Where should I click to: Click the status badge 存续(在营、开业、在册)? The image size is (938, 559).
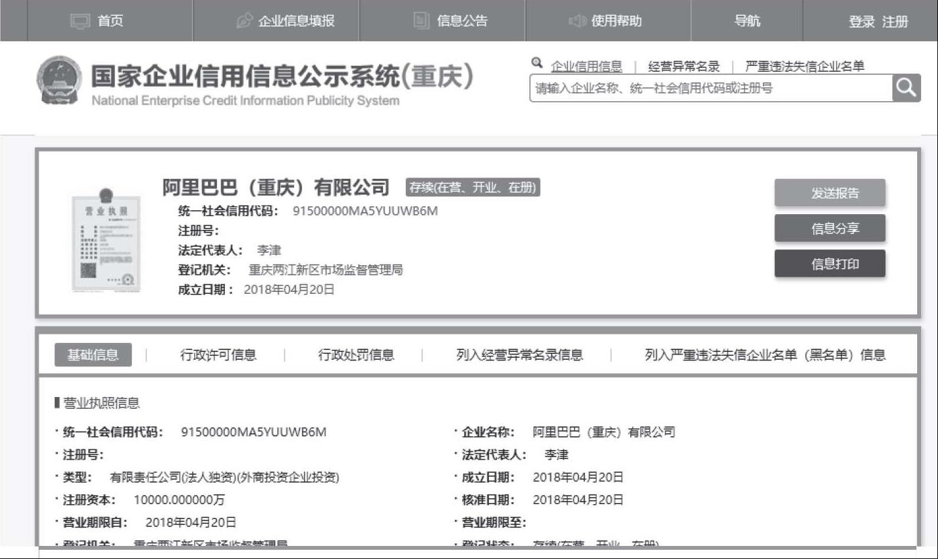[473, 187]
